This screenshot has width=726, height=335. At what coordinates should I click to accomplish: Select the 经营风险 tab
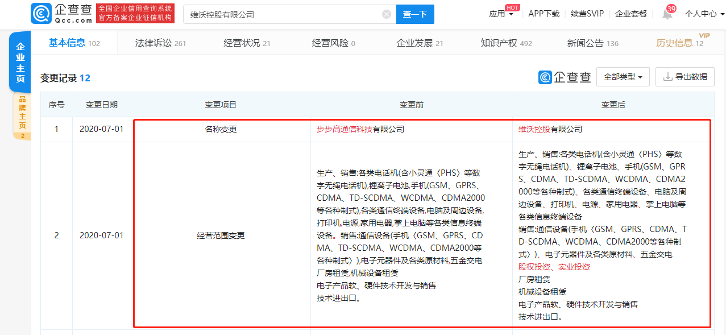pyautogui.click(x=333, y=43)
